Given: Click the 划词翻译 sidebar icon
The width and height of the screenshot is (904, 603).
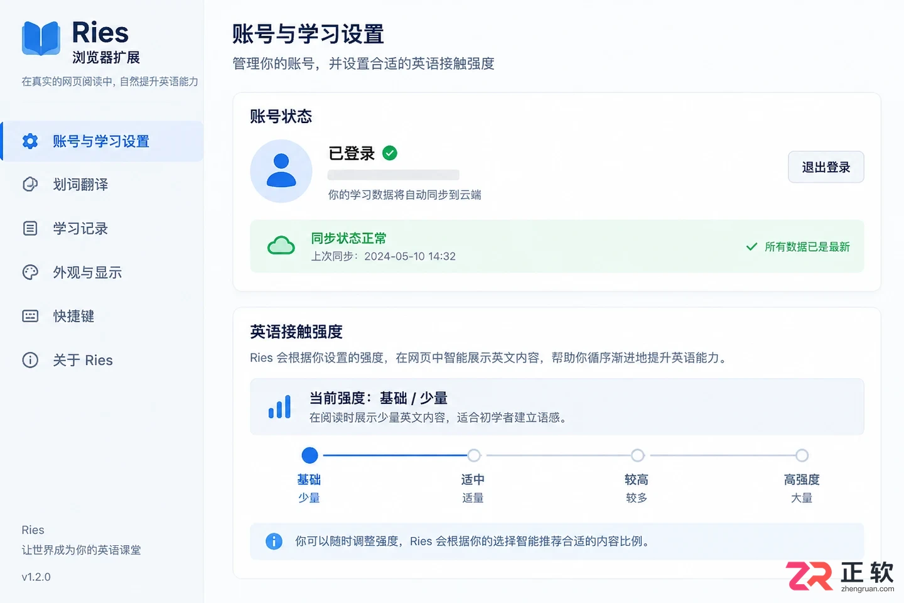Looking at the screenshot, I should (30, 185).
